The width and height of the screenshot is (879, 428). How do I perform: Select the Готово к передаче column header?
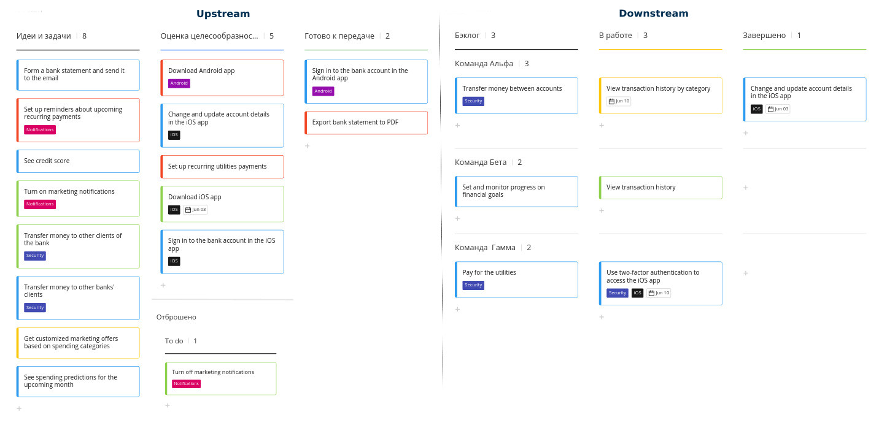coord(339,36)
